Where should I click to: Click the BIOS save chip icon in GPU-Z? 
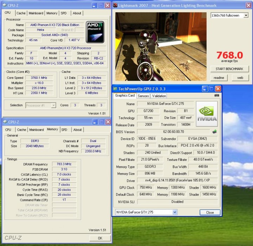point(214,132)
